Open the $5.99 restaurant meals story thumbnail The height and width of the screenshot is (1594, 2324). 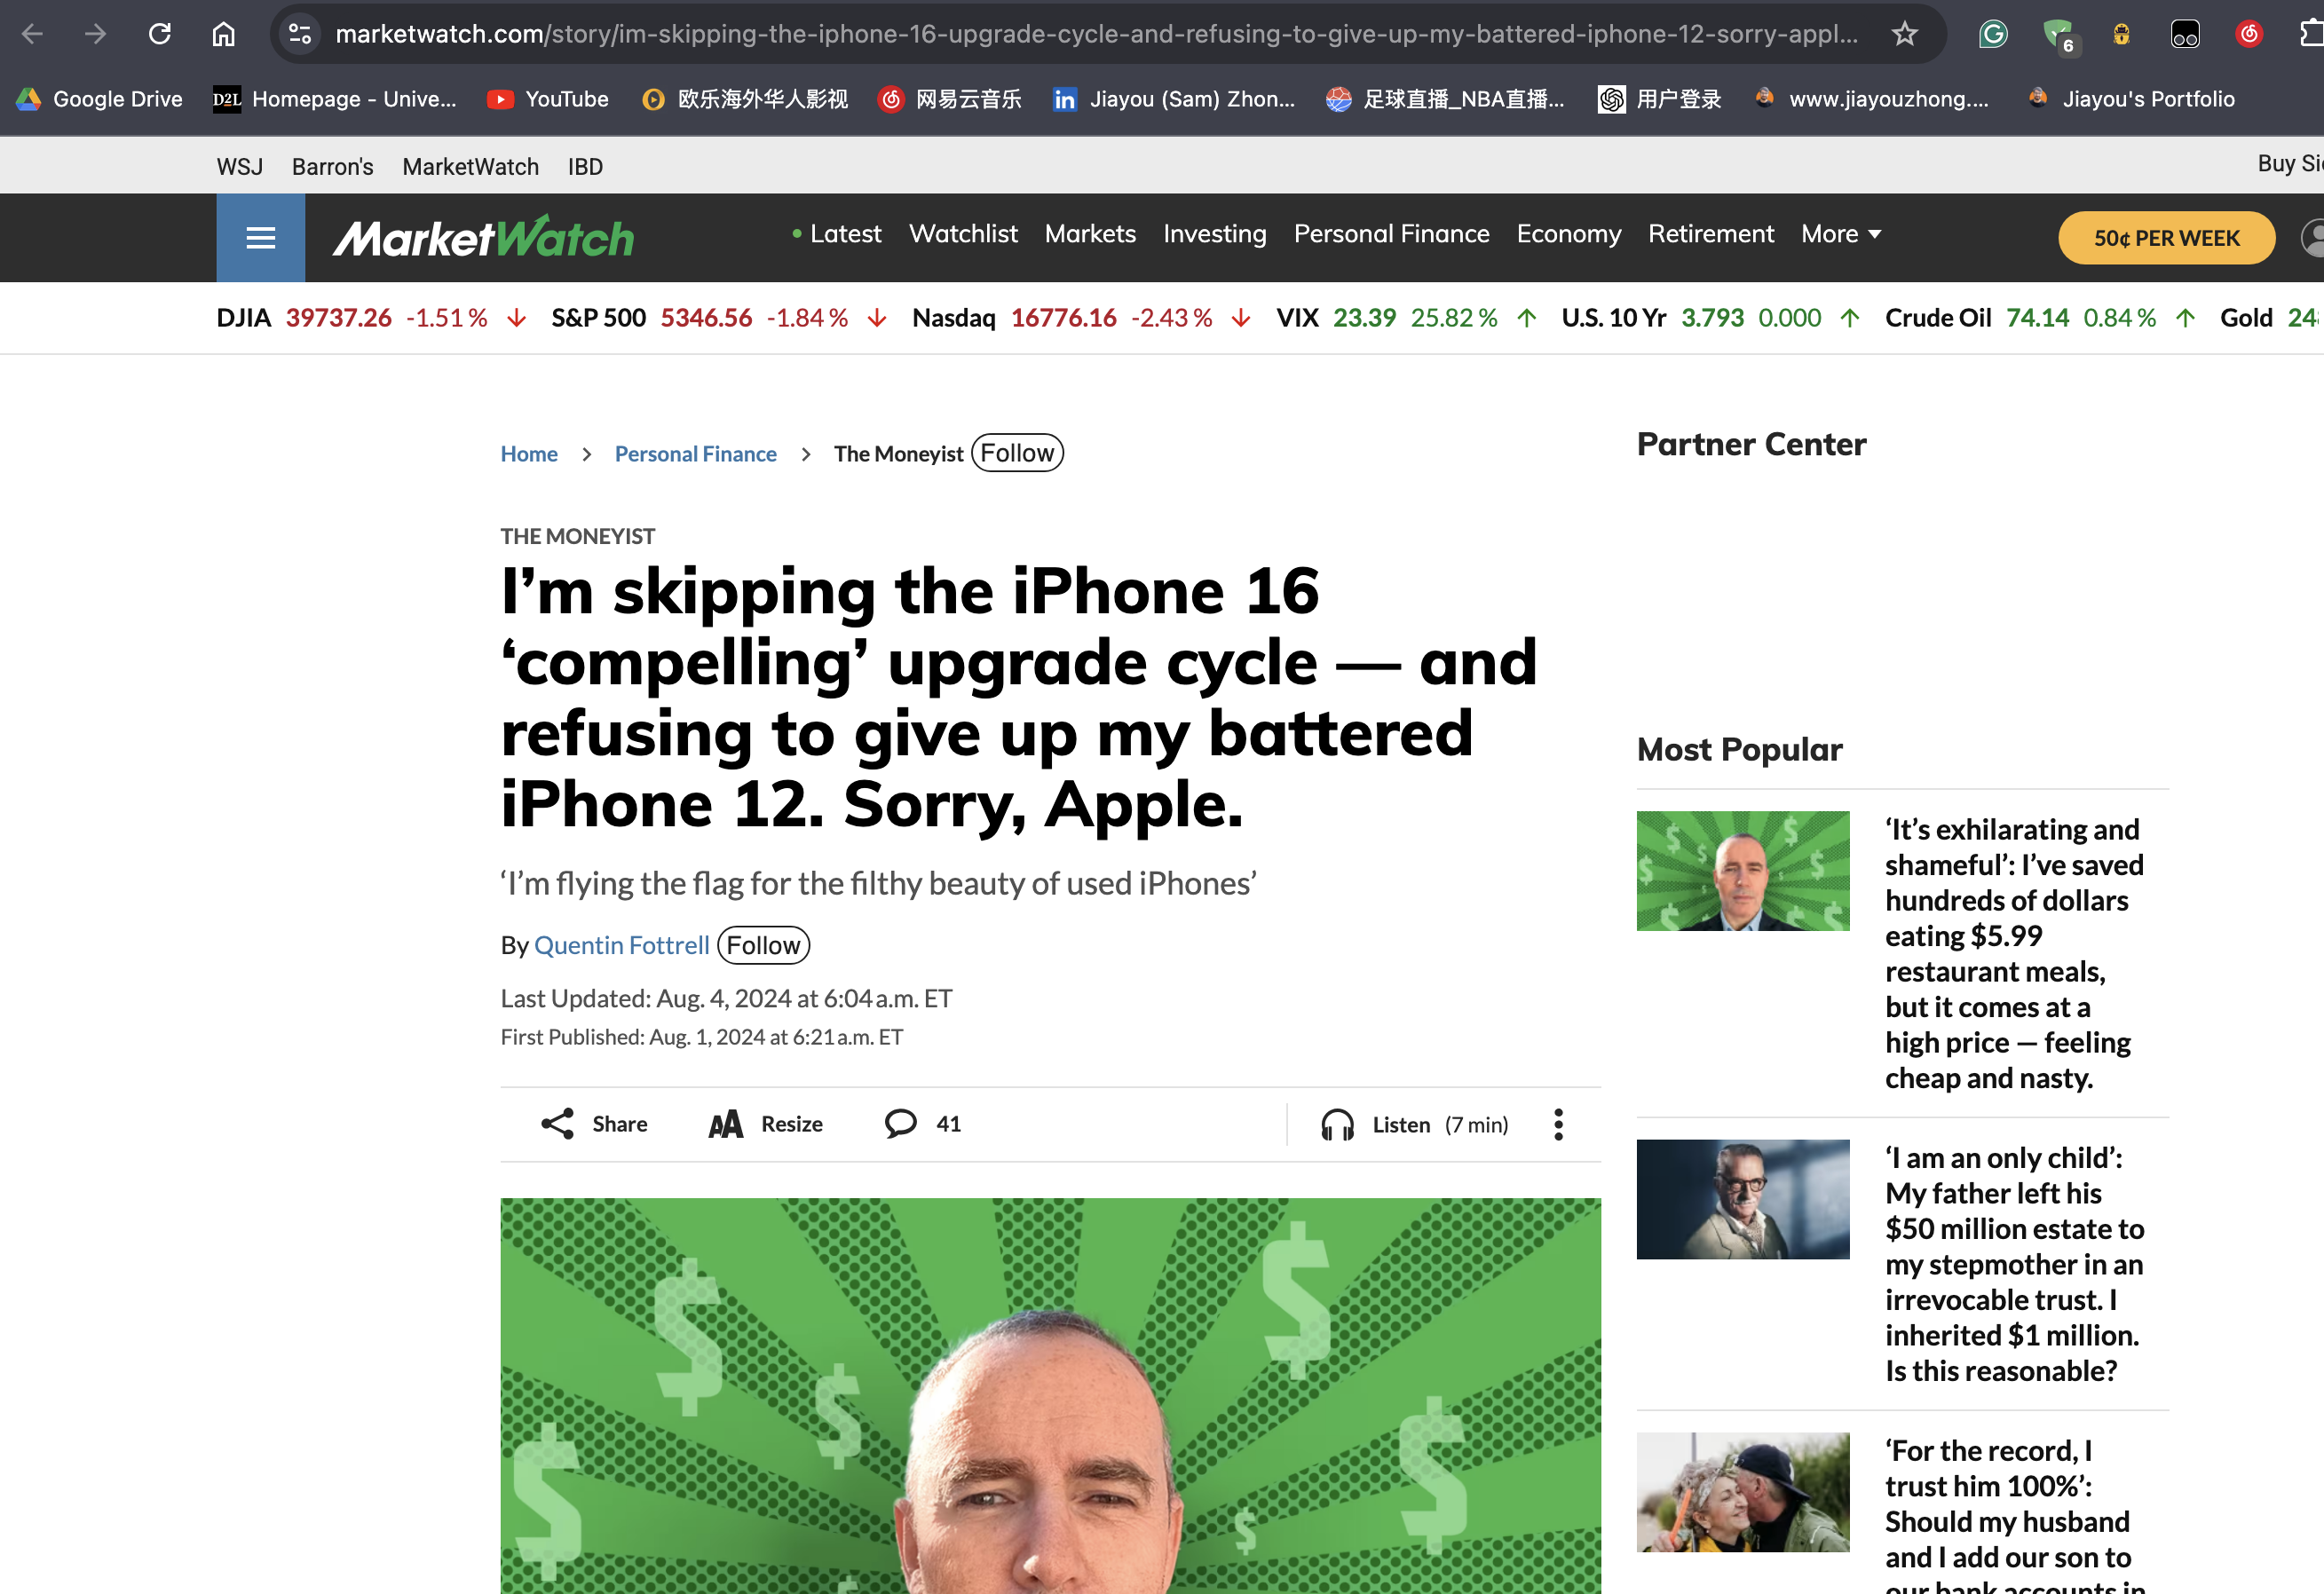[1743, 871]
